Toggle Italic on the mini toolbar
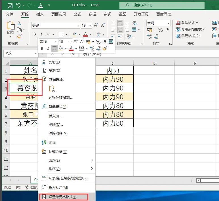 [x=48, y=48]
